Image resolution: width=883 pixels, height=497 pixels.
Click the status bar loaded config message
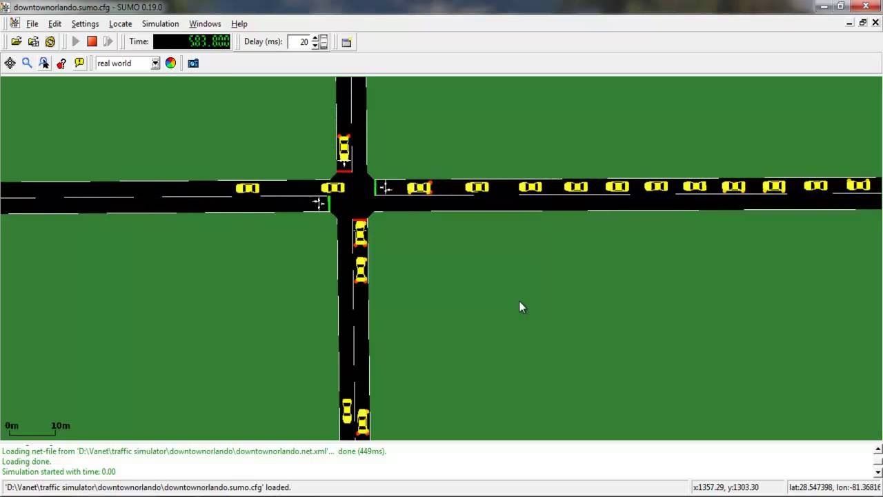coord(148,487)
